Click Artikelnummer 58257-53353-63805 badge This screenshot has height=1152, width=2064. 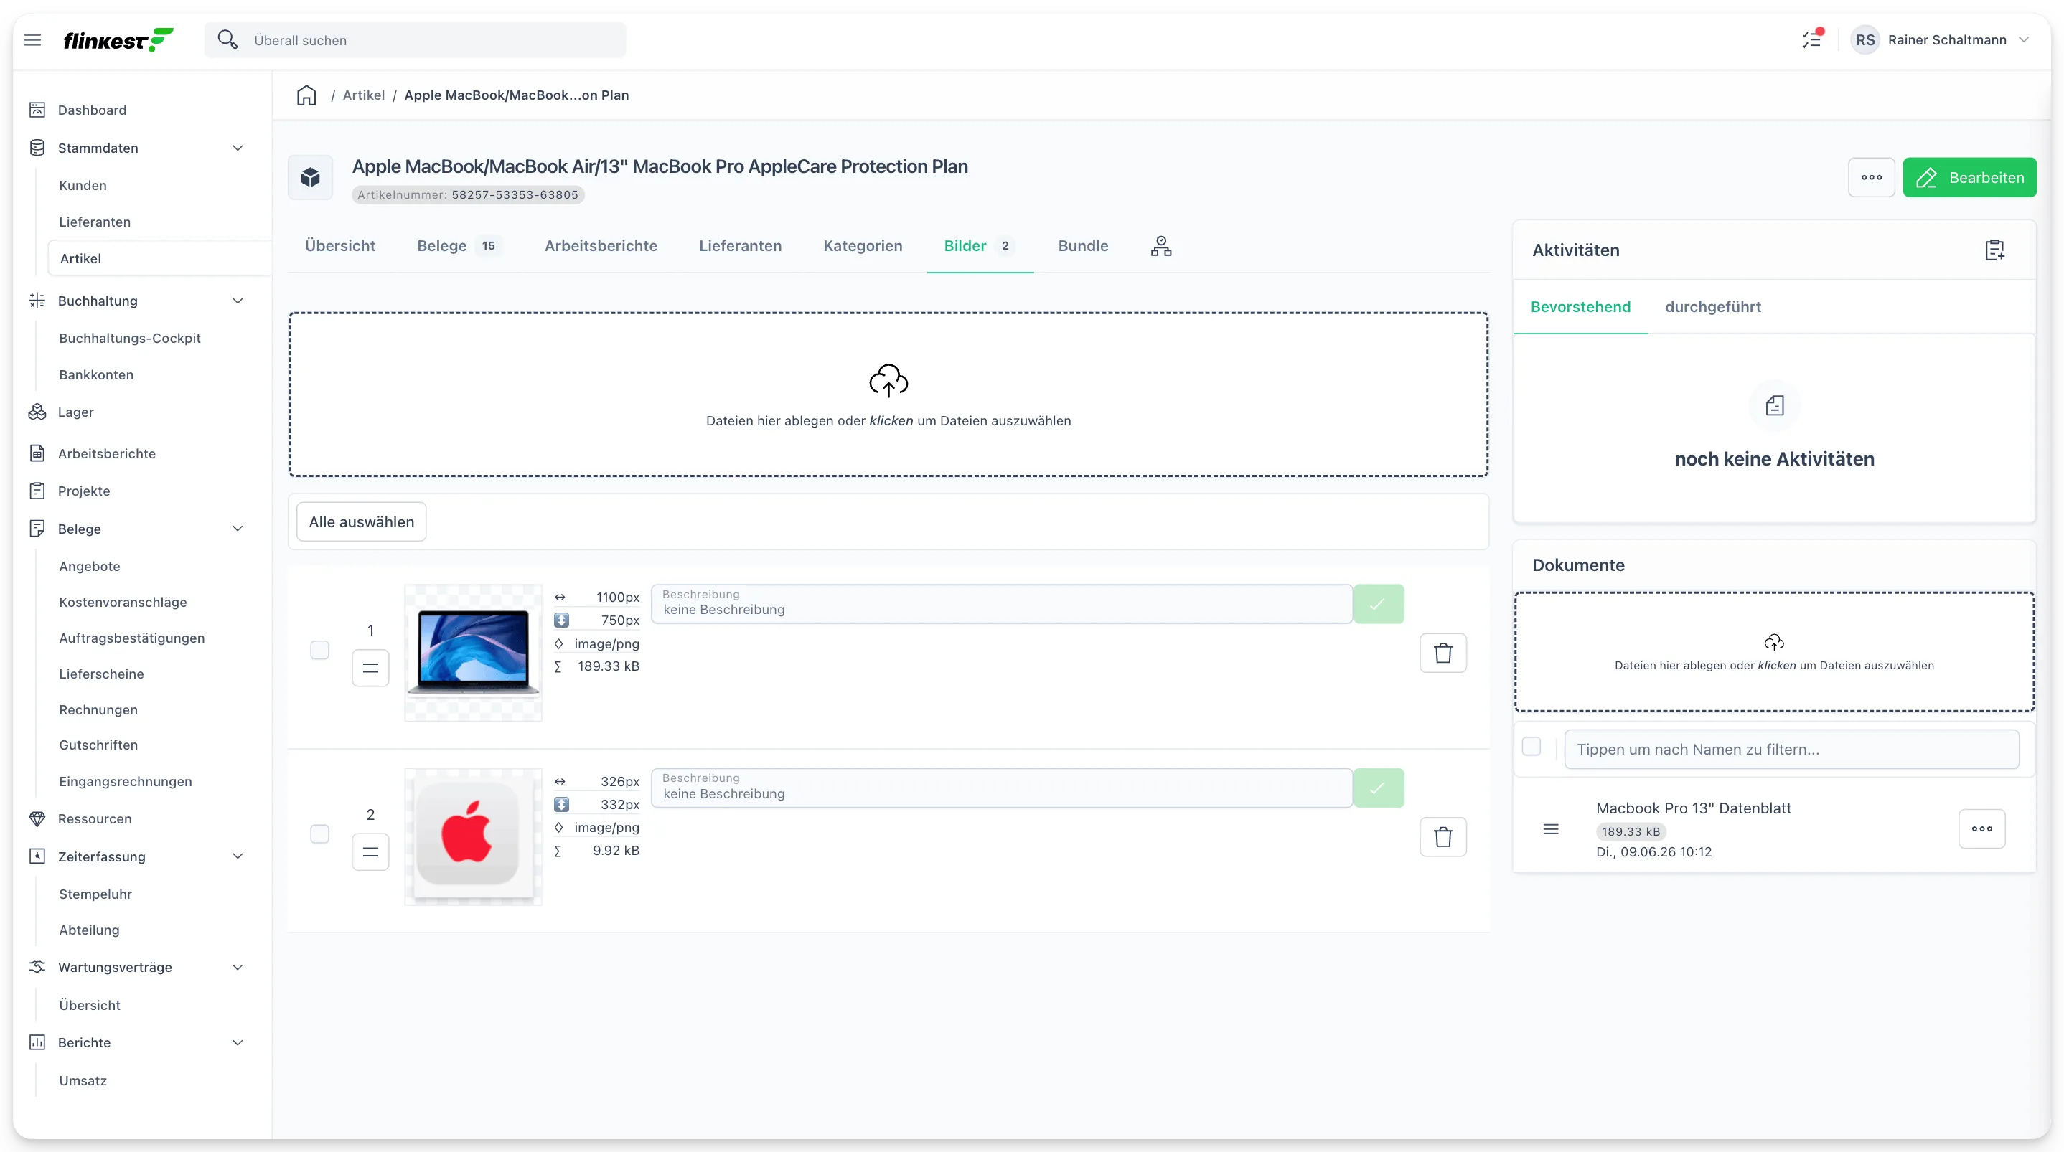pos(468,194)
